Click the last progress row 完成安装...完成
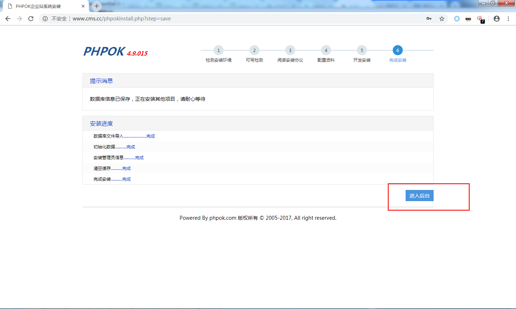The image size is (516, 309). click(258, 179)
